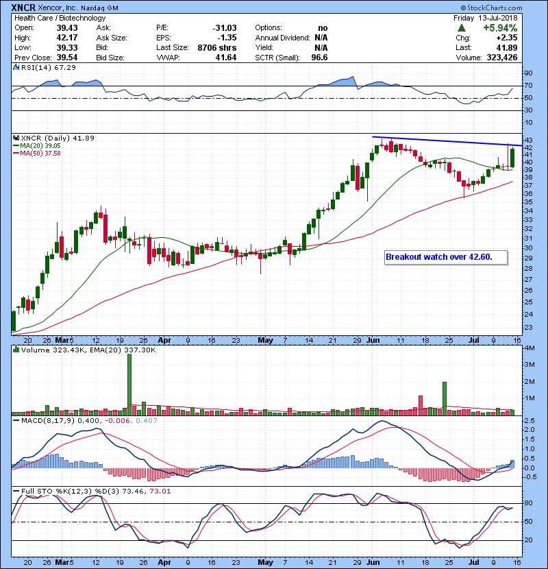Click the stochastic %D value 73.01
548x569 pixels.
coord(160,491)
